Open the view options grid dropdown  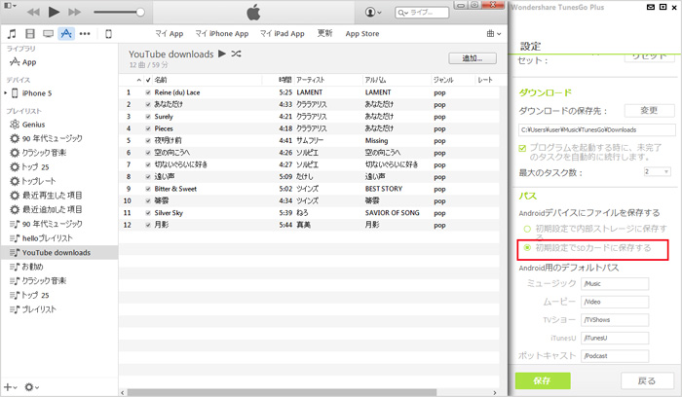pos(494,33)
